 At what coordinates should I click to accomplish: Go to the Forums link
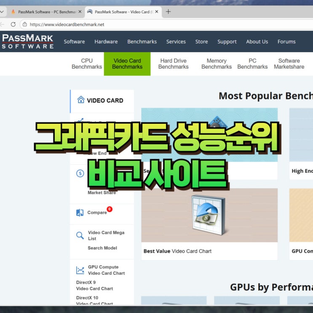(286, 42)
